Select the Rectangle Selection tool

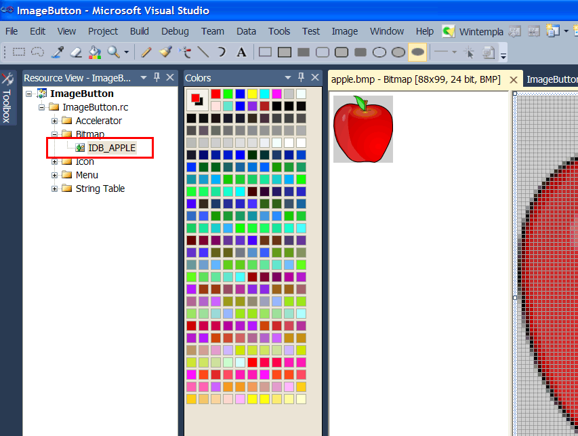click(19, 52)
